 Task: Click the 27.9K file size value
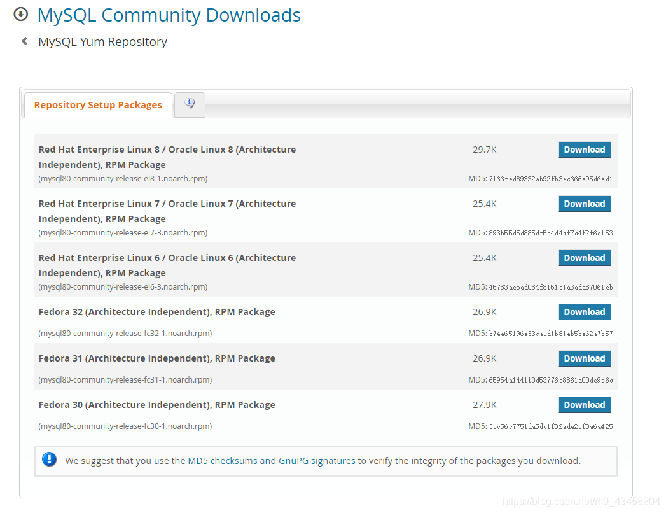(x=485, y=405)
